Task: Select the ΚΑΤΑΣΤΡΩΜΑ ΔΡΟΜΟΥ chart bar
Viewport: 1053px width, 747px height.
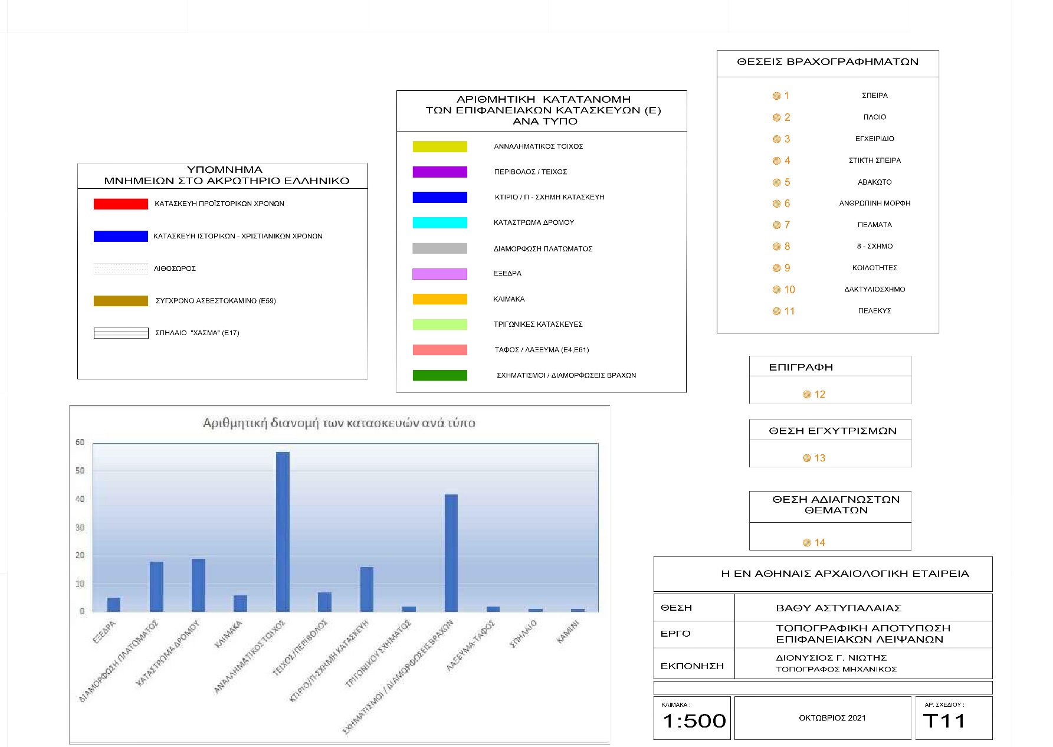Action: click(198, 585)
